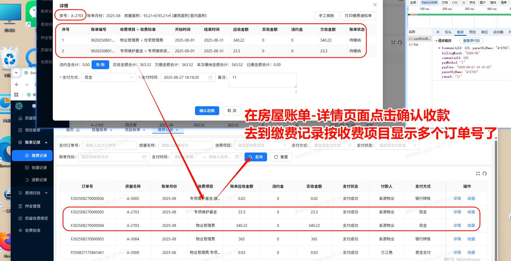Open the 支付方式 dropdown showing 现金
The image size is (511, 261).
coord(109,77)
